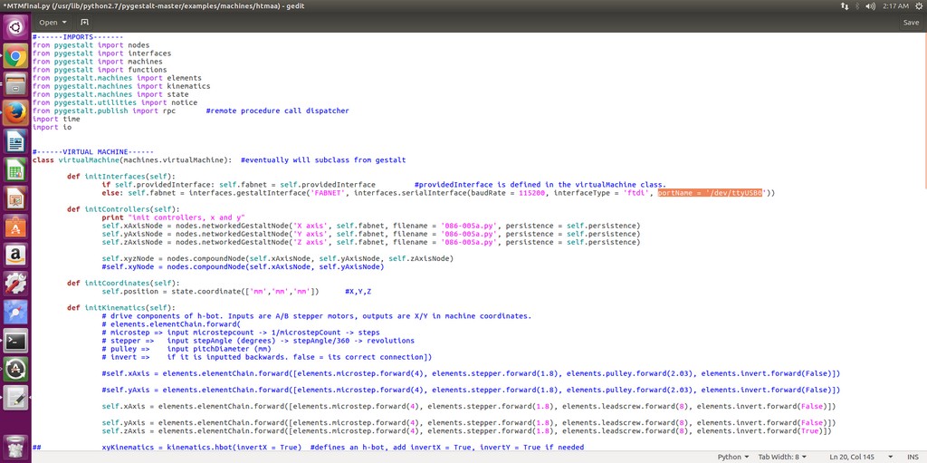The width and height of the screenshot is (927, 463).
Task: Open the sound volume indicator
Action: tap(870, 5)
